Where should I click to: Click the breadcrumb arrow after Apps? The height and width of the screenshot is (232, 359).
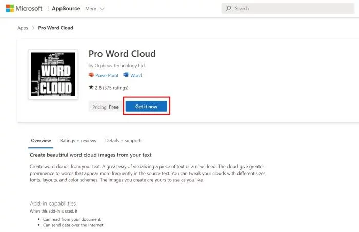point(33,28)
